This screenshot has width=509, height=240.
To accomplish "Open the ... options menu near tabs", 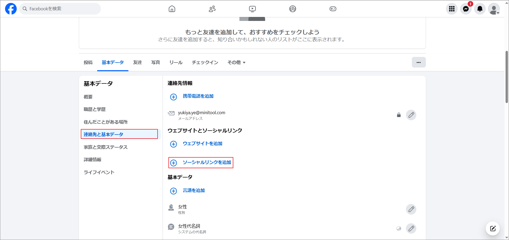I will (419, 62).
